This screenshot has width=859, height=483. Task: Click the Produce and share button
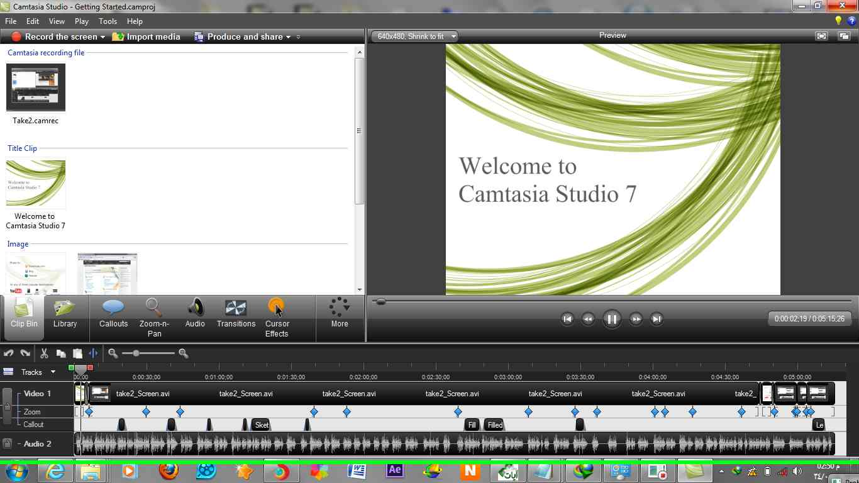click(239, 36)
